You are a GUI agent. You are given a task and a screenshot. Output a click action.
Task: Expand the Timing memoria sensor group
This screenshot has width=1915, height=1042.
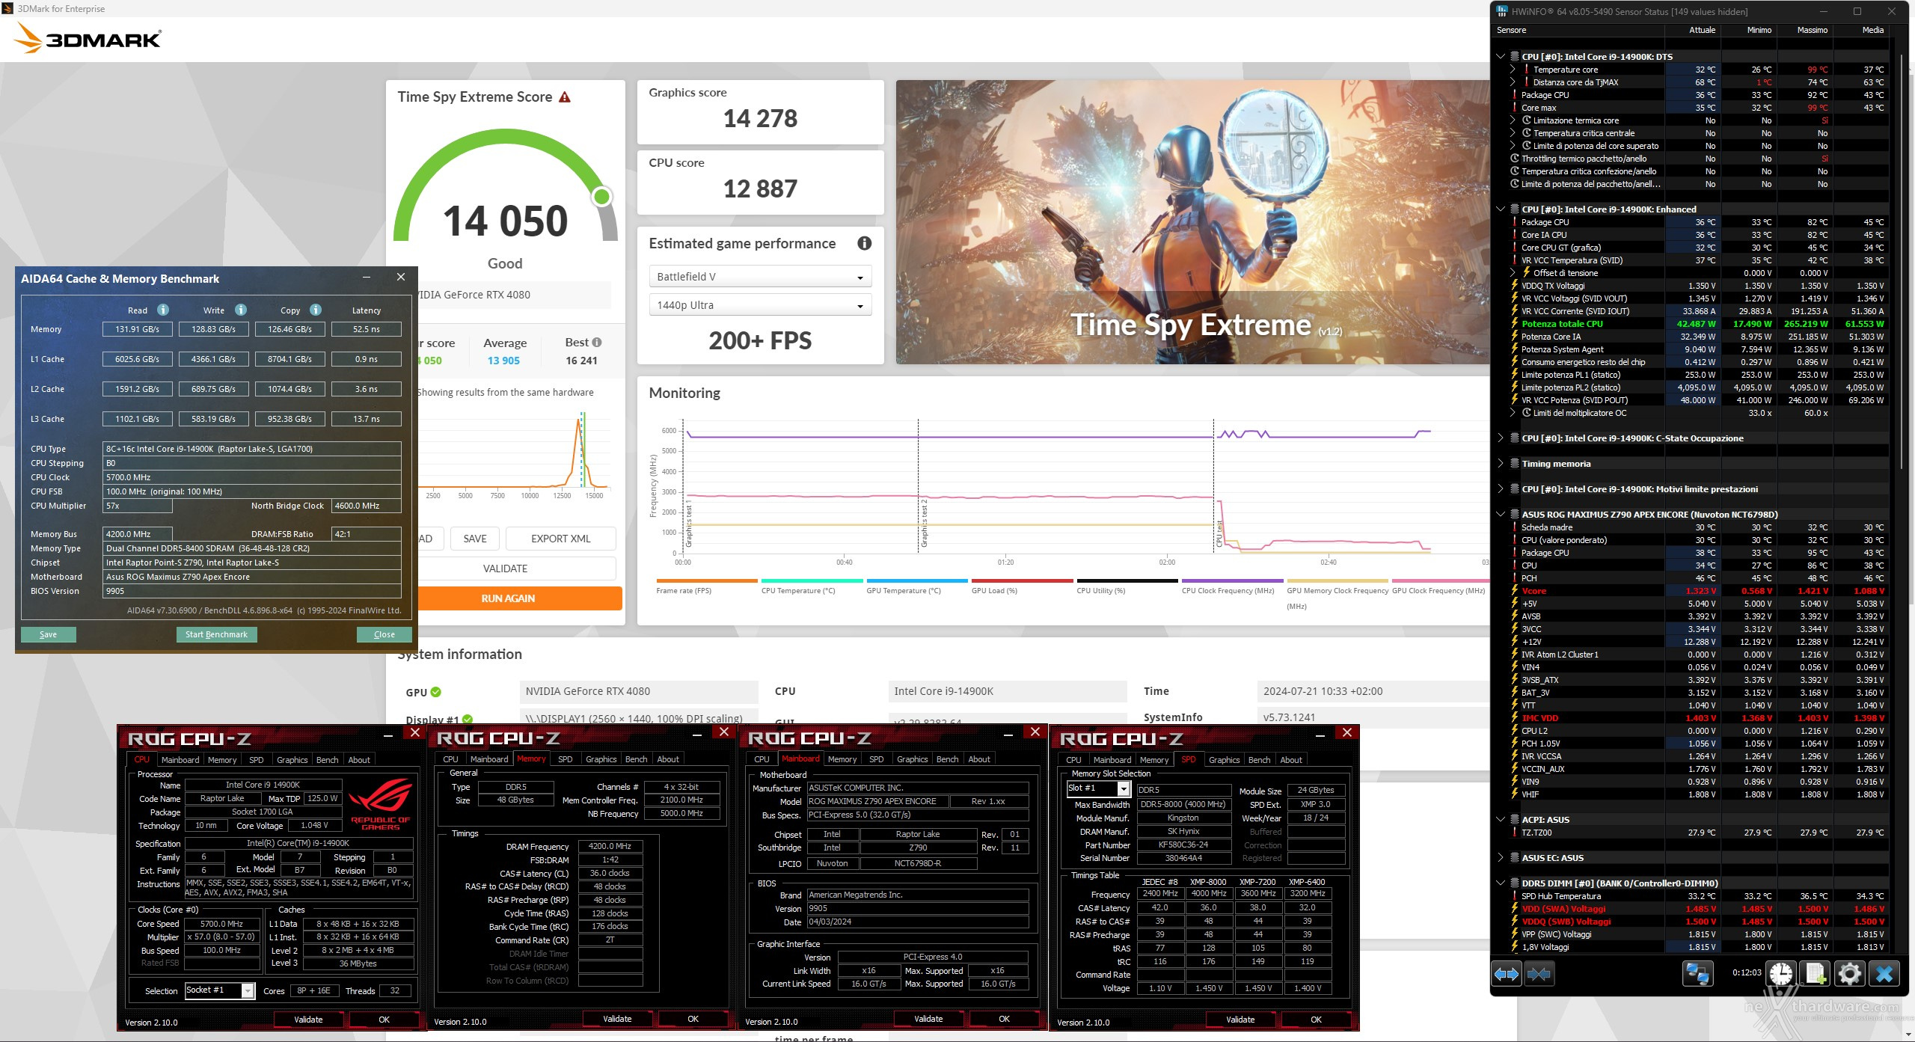coord(1501,464)
